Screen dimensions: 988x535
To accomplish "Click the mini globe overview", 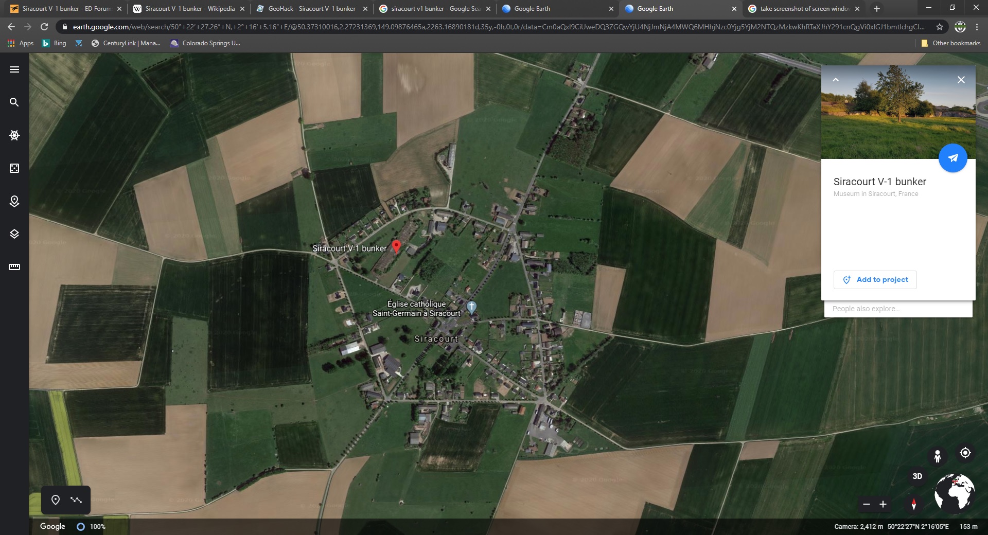I will 955,493.
